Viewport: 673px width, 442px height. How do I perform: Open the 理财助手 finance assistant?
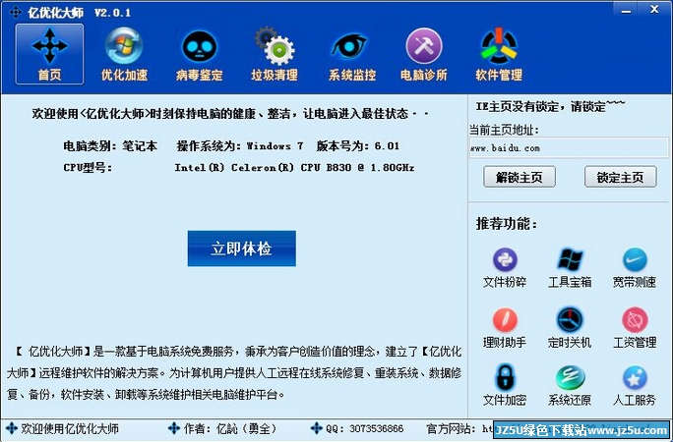click(505, 328)
